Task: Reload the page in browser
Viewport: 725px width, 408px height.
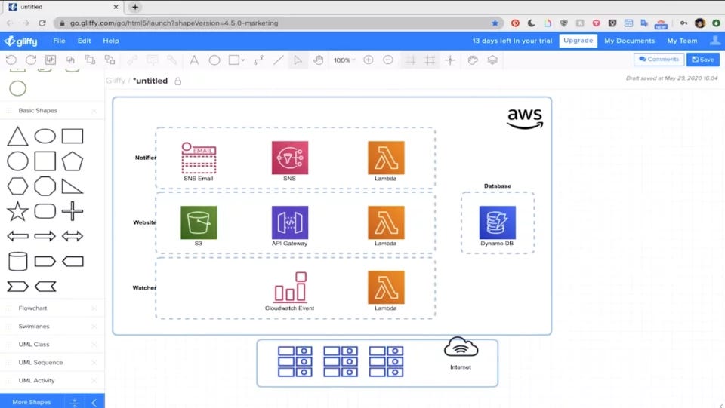Action: click(x=42, y=23)
